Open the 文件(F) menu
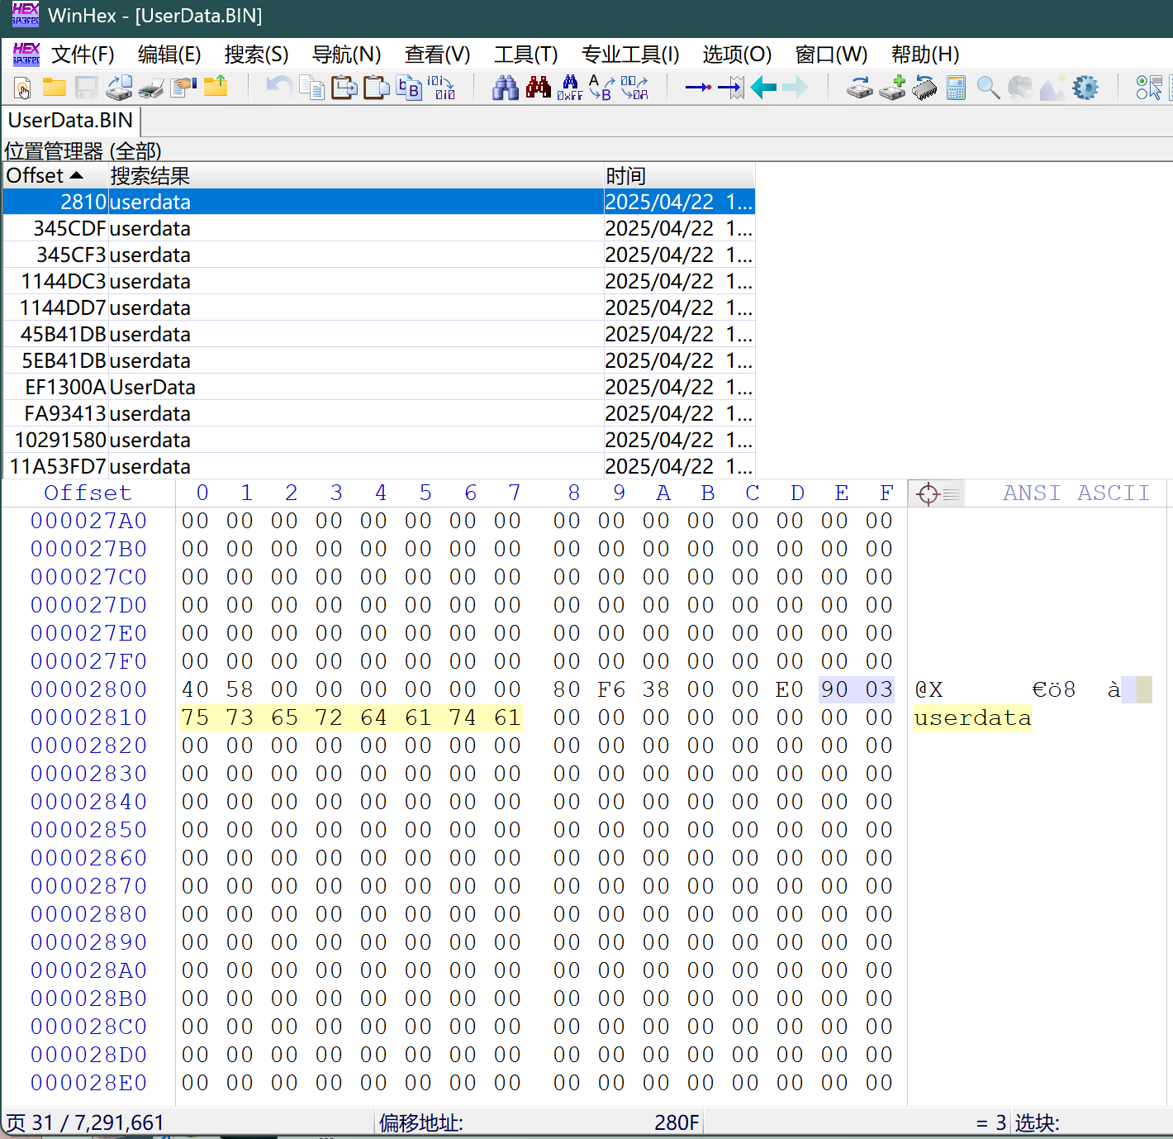 pyautogui.click(x=83, y=55)
